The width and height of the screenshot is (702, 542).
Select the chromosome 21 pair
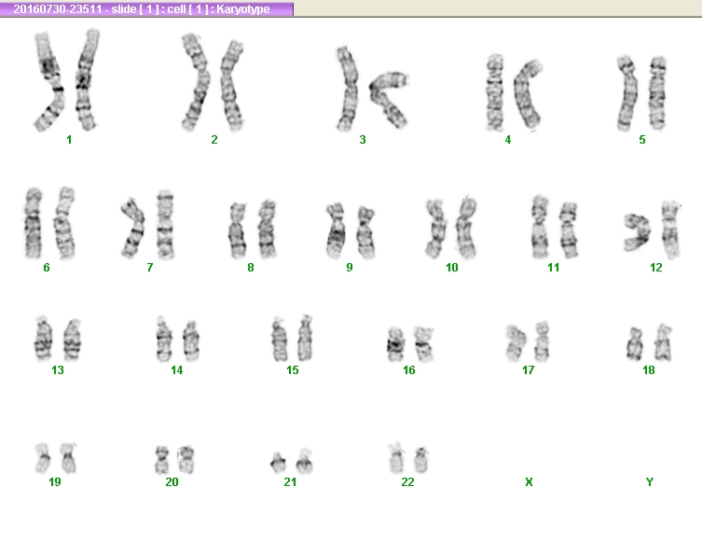292,461
